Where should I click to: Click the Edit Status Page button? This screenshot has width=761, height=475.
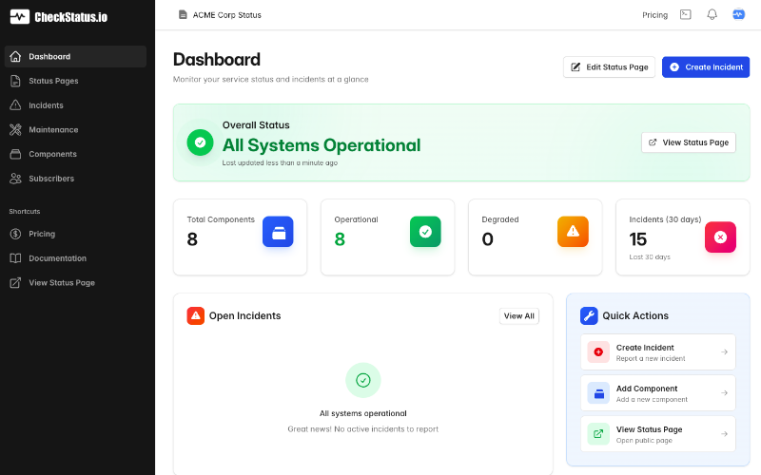coord(609,66)
